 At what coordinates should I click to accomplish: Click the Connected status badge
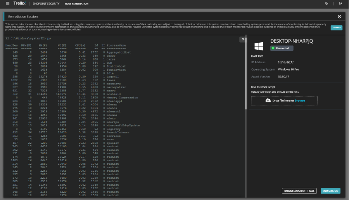(282, 48)
